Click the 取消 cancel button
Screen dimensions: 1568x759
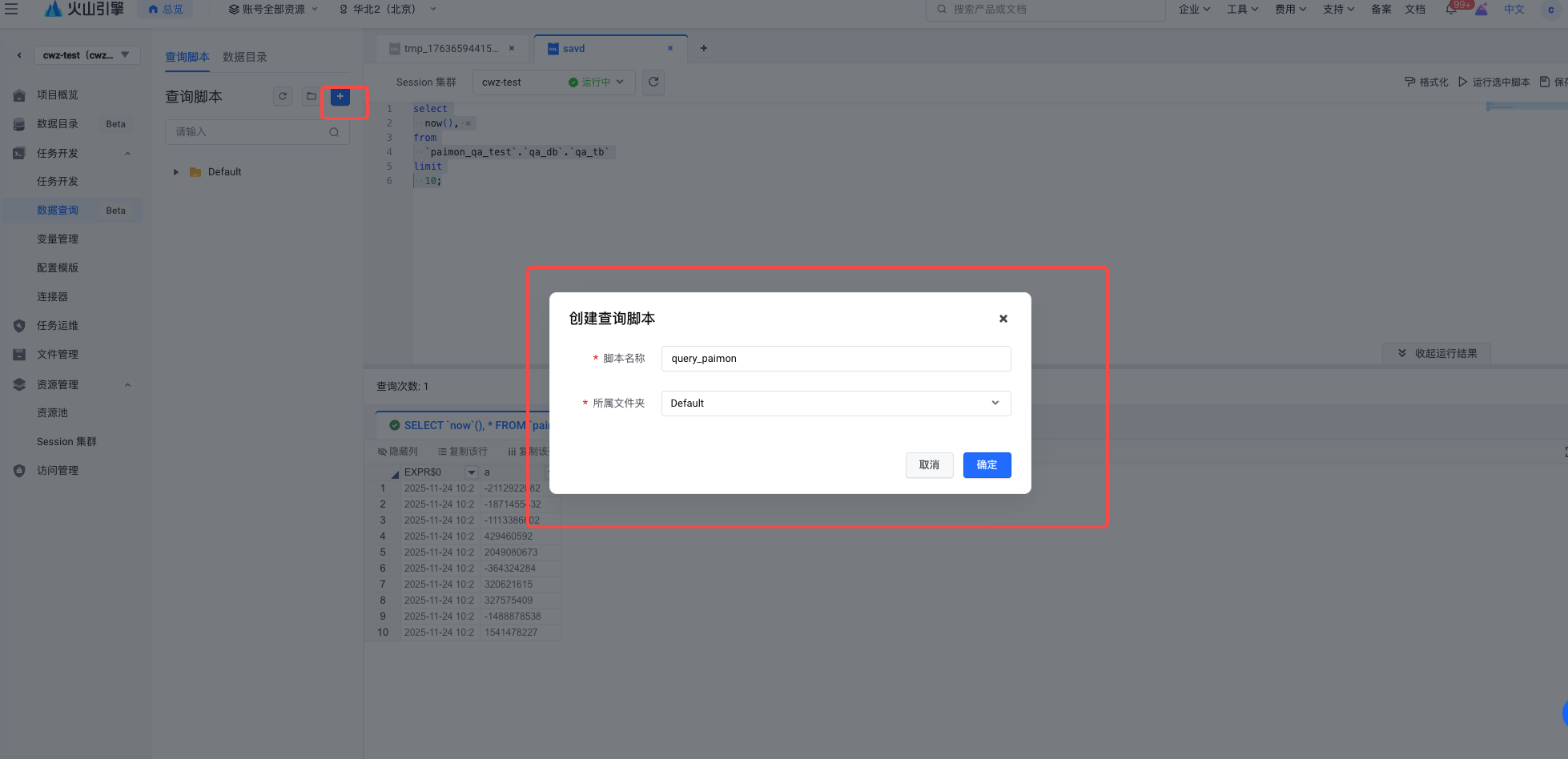(930, 465)
